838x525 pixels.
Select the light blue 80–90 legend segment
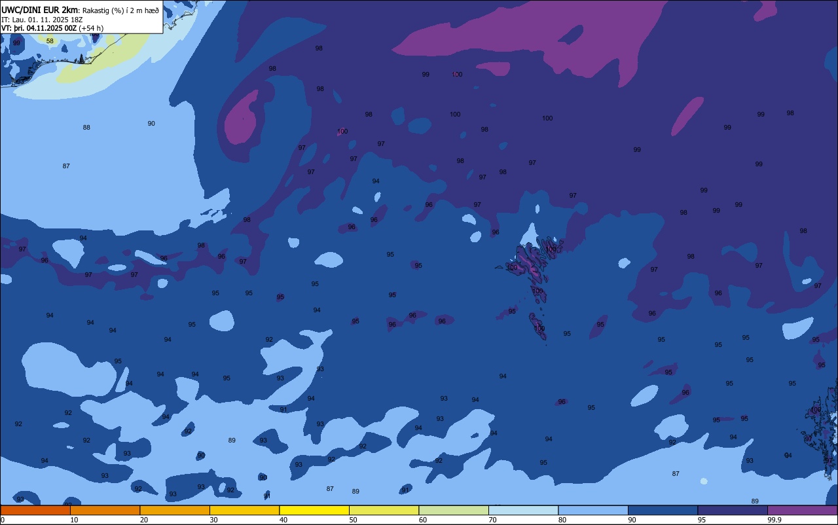point(593,510)
